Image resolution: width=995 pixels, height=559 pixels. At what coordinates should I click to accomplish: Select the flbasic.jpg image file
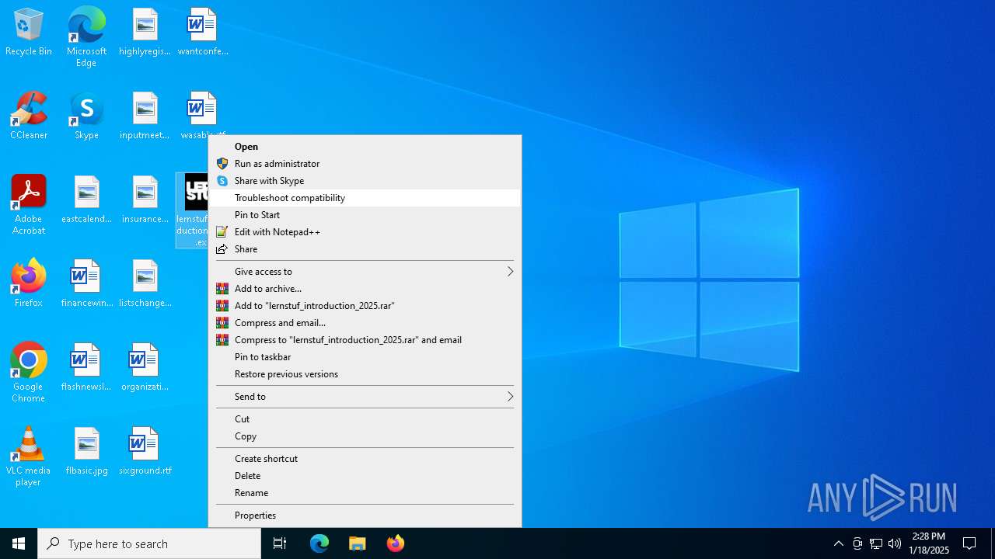86,452
